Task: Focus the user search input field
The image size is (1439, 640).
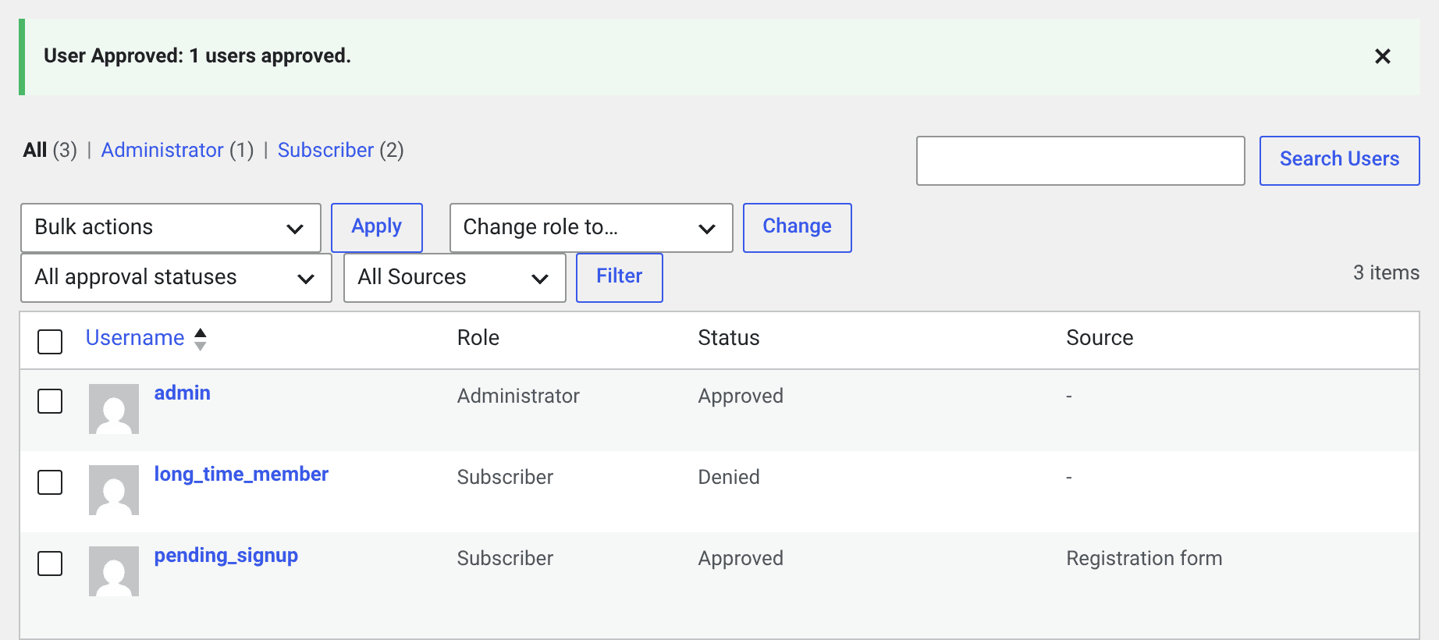Action: 1081,161
